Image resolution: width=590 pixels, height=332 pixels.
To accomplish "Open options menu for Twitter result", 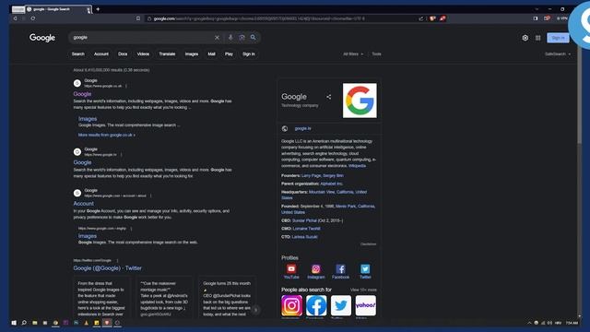I will coord(117,260).
